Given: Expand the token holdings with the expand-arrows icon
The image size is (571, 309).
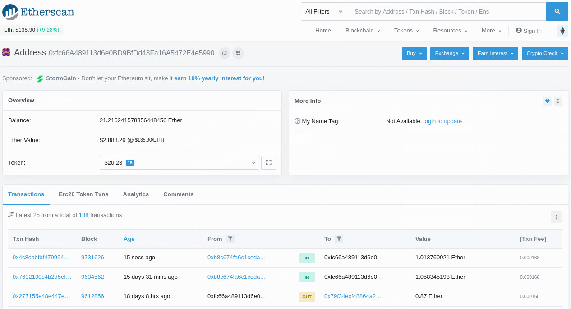Looking at the screenshot, I should (x=268, y=162).
